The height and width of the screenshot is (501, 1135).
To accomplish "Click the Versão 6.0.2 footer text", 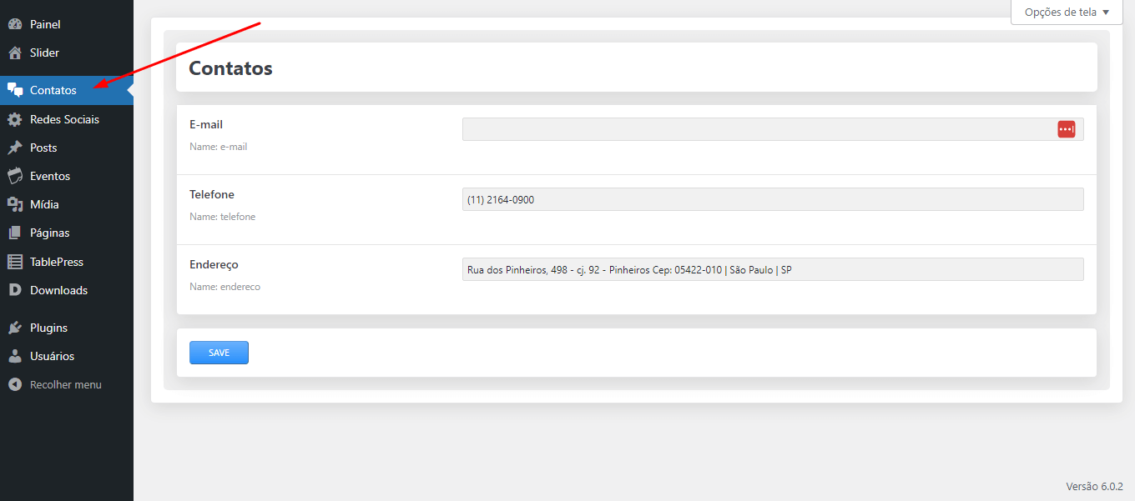I will (1094, 486).
